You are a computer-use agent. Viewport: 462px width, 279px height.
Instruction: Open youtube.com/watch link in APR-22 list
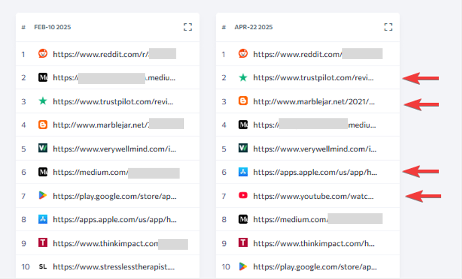(x=313, y=196)
